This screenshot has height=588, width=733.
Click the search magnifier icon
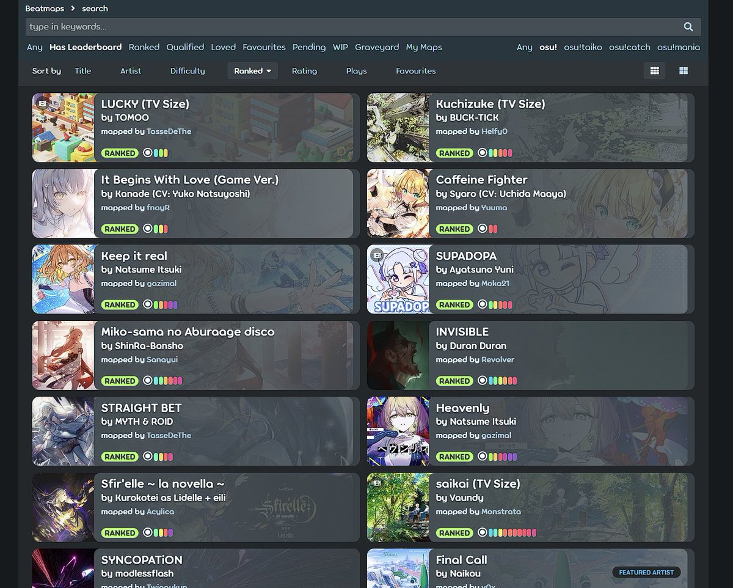tap(688, 27)
